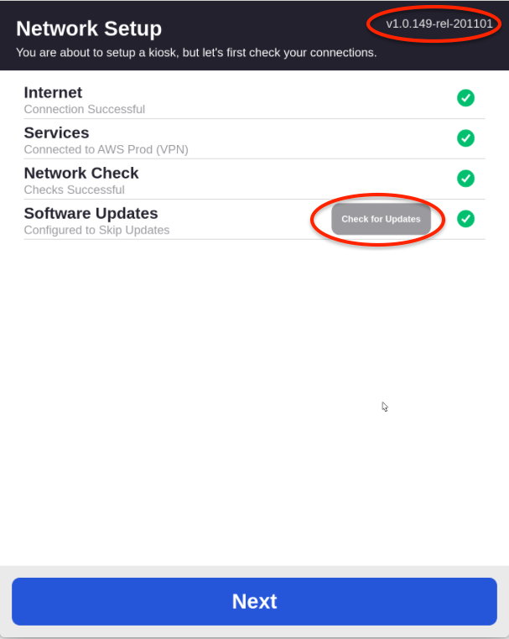Viewport: 509px width, 639px height.
Task: Click the blue Next button
Action: 254,601
